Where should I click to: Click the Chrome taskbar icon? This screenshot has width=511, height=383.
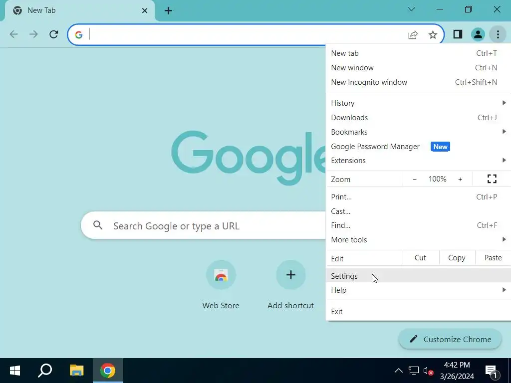108,371
